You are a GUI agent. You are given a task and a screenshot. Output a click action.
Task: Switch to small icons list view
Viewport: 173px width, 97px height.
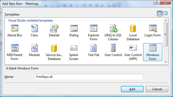165,14
